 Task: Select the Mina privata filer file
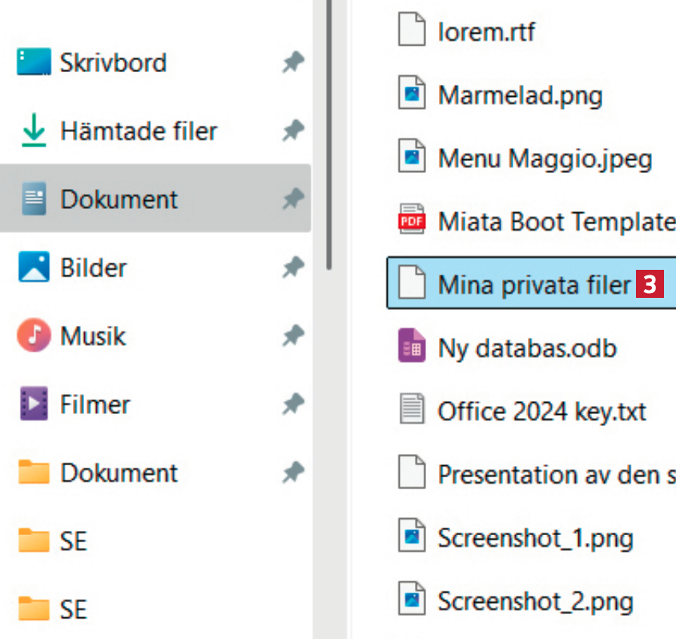[x=533, y=284]
